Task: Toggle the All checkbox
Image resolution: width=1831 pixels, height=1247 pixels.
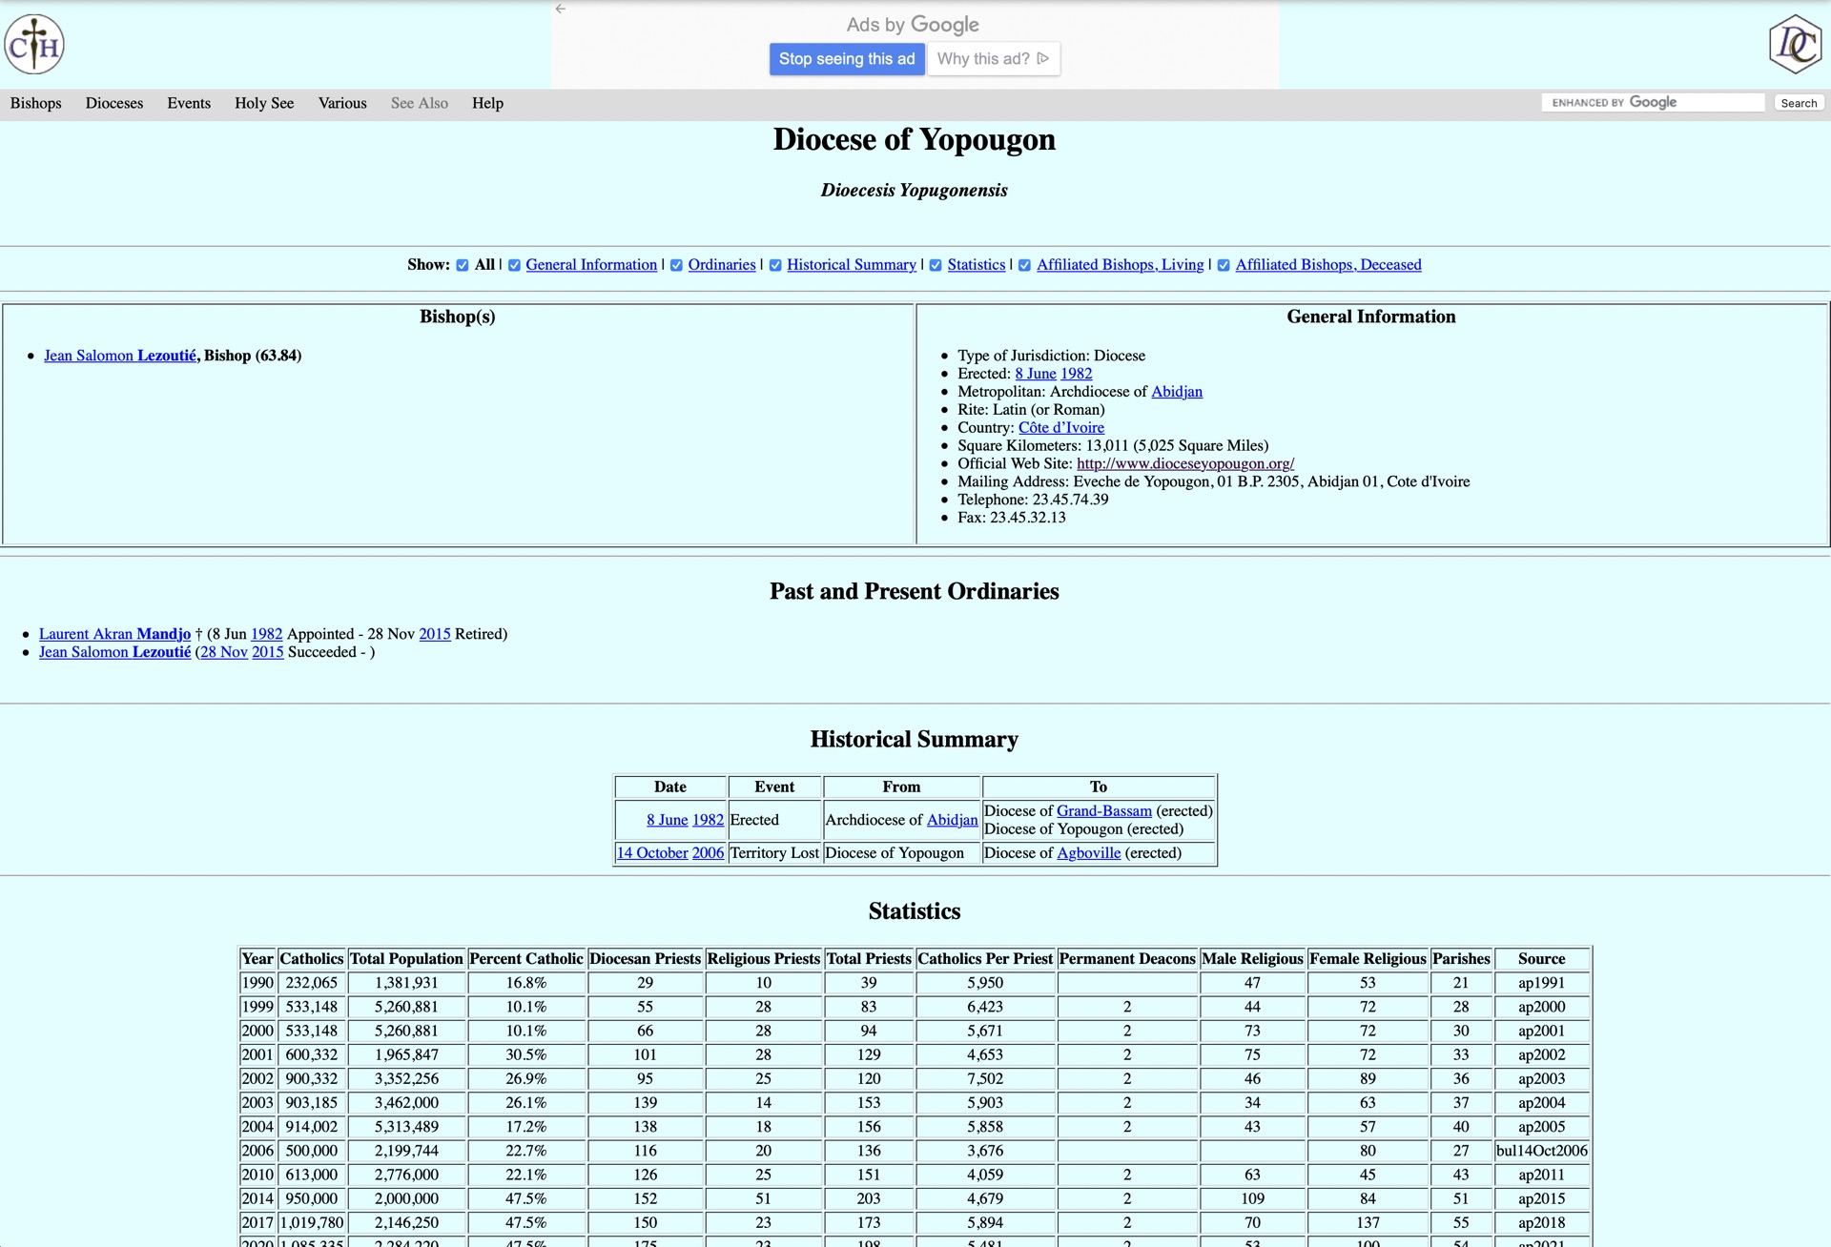Action: (463, 265)
